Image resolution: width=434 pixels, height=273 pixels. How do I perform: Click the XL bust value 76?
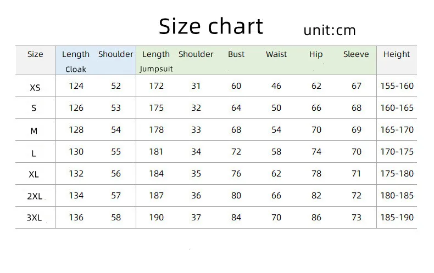pos(236,174)
